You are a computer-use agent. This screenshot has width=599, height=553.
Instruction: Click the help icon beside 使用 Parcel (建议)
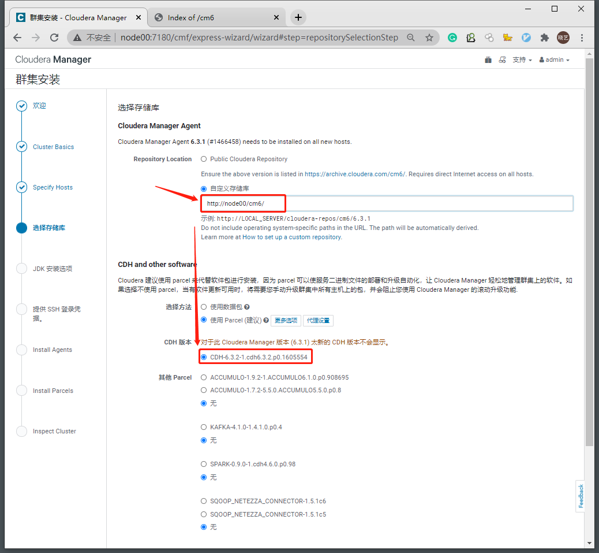pyautogui.click(x=266, y=321)
